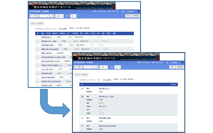Open row 10 title link in back window
Image resolution: width=213 pixels, height=133 pixels.
47,73
